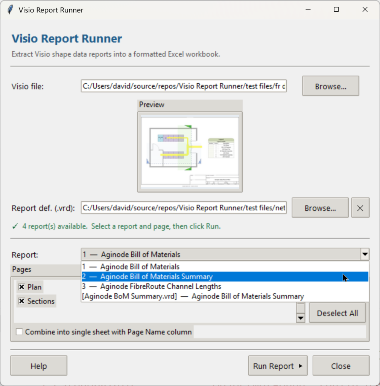The width and height of the screenshot is (380, 386).
Task: Browse for a Visio file
Action: [x=330, y=86]
